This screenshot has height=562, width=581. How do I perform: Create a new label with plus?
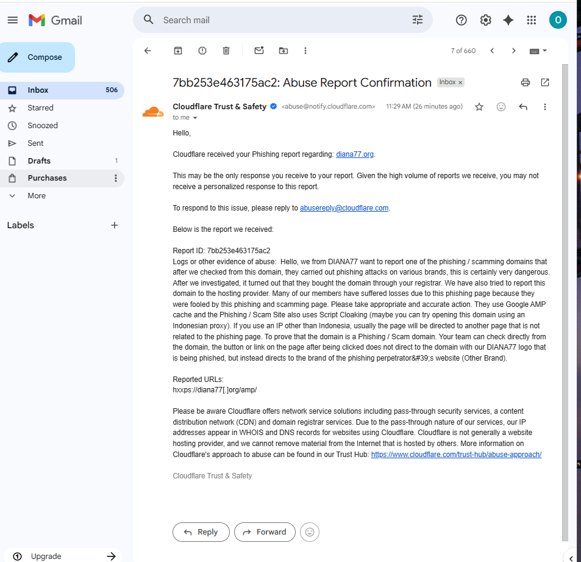coord(115,225)
